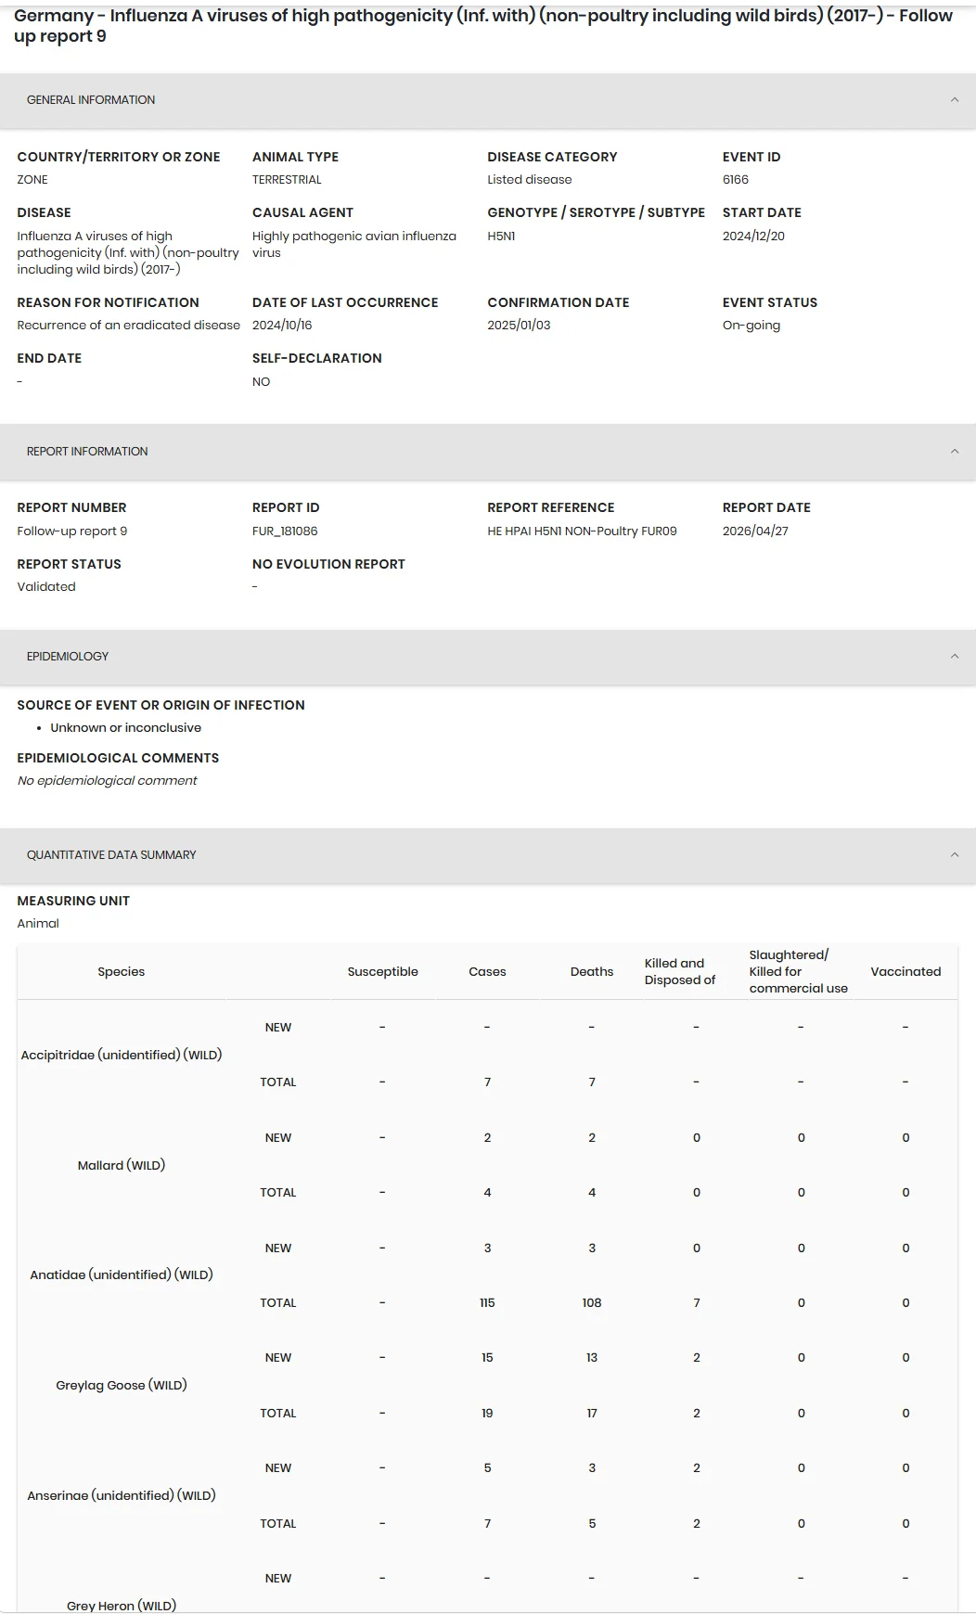Click the Killed and Disposed of header
The image size is (976, 1614).
[x=680, y=972]
